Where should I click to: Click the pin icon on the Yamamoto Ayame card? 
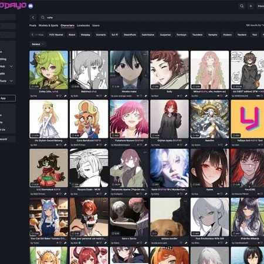coord(146,194)
